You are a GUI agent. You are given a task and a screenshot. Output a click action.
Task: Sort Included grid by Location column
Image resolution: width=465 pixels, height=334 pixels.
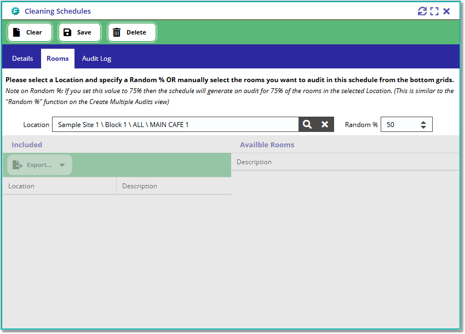pos(59,186)
